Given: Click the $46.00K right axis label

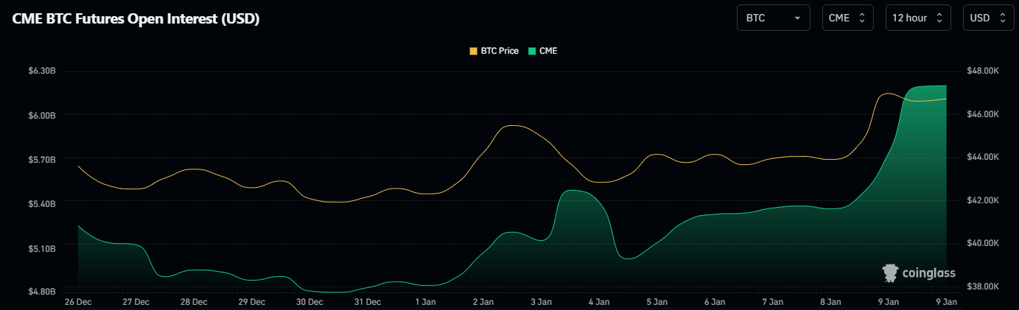Looking at the screenshot, I should 982,115.
